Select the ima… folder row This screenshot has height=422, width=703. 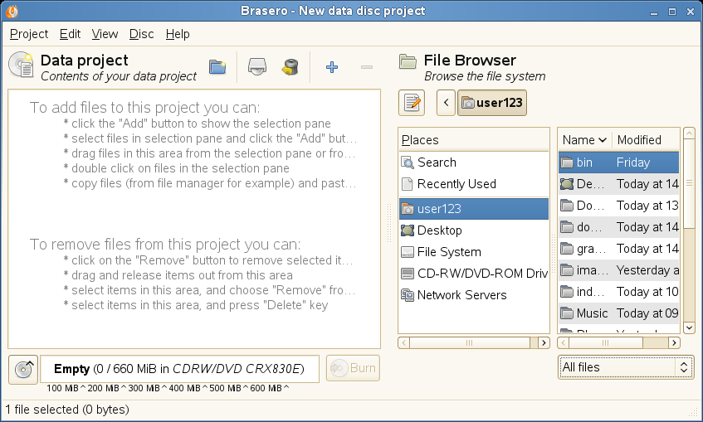[618, 269]
